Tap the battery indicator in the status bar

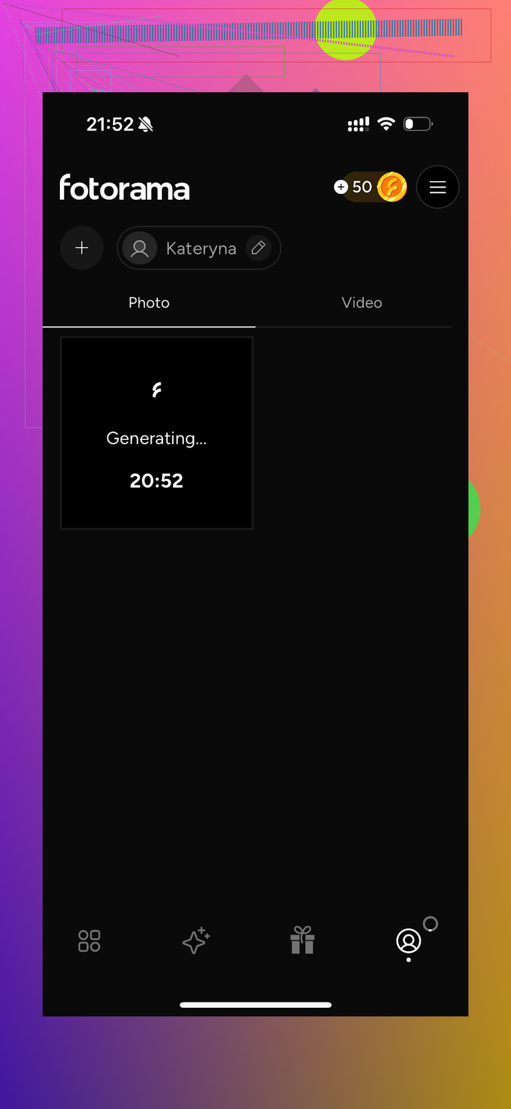[x=417, y=124]
